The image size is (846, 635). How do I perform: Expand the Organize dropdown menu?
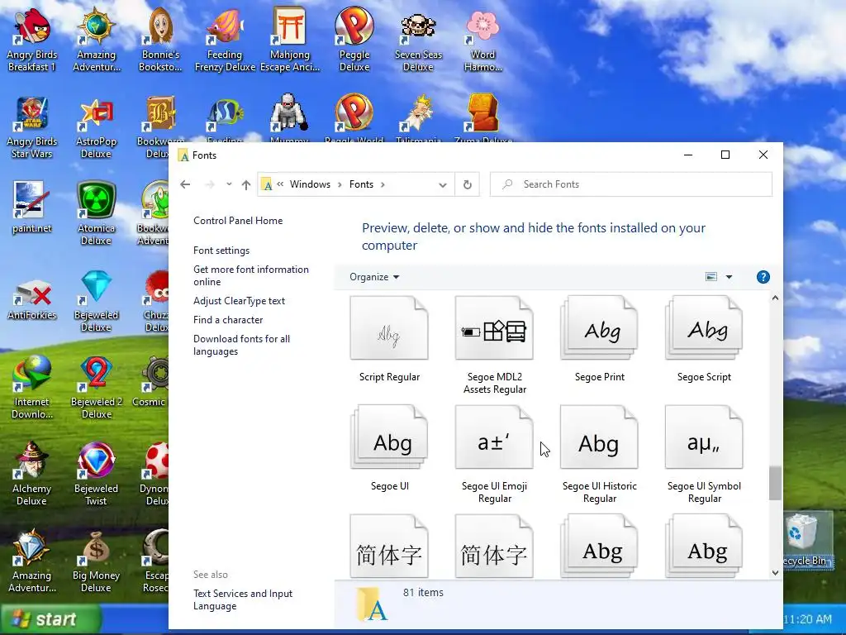(374, 277)
